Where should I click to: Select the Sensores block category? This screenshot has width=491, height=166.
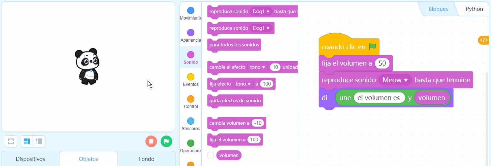[190, 124]
